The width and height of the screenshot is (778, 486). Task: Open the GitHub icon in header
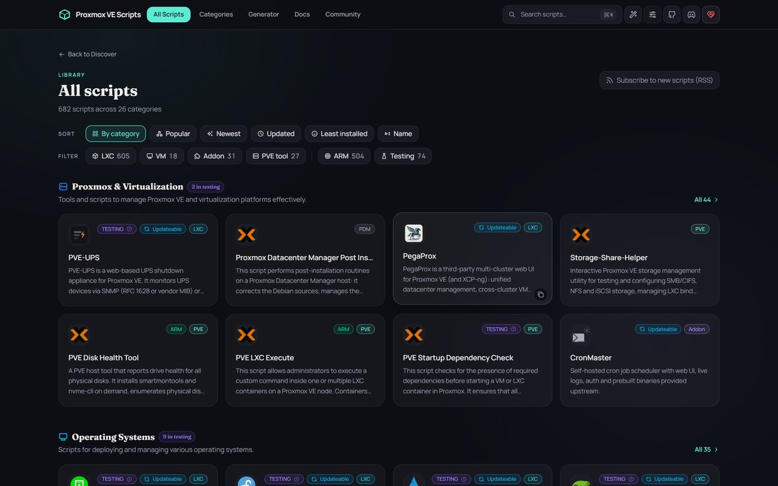672,14
